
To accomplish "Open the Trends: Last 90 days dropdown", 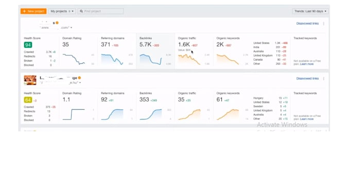I will pyautogui.click(x=310, y=11).
